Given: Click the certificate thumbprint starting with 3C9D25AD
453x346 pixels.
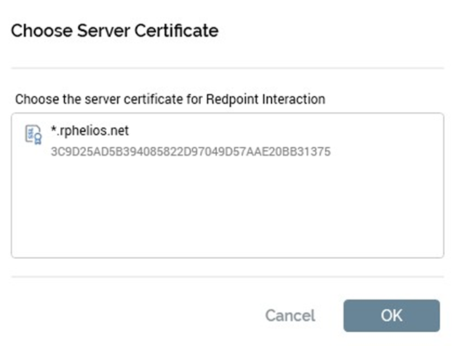Looking at the screenshot, I should click(190, 152).
